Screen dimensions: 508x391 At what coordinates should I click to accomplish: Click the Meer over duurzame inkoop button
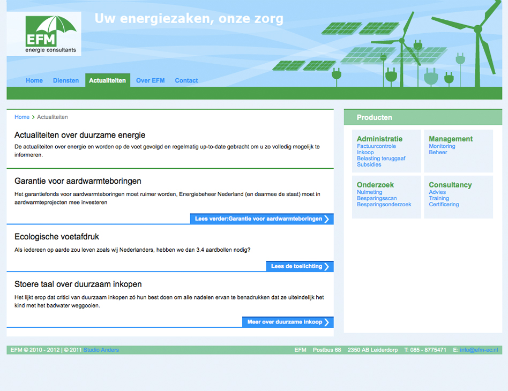pyautogui.click(x=288, y=322)
